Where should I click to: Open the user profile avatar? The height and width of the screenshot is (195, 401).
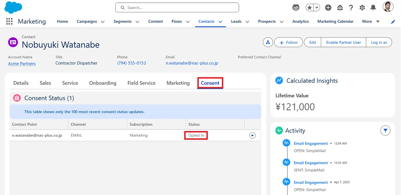pyautogui.click(x=388, y=7)
